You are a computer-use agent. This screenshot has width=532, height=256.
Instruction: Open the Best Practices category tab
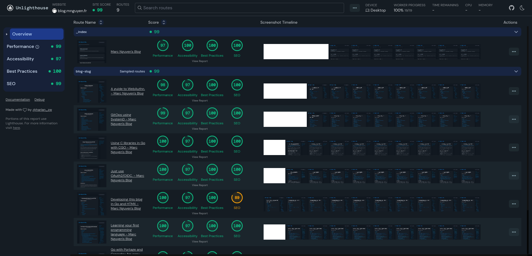(34, 71)
